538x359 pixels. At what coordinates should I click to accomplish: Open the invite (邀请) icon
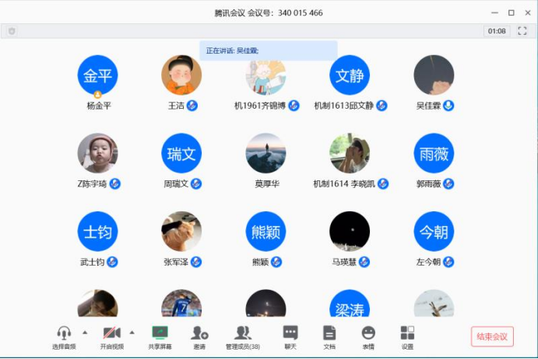(x=199, y=333)
